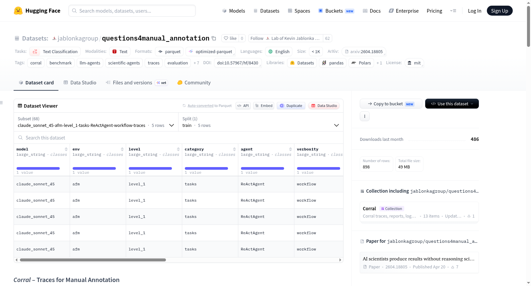Viewport: 531px width, 286px height.
Task: Open the three-dot more options menu
Action: click(365, 116)
